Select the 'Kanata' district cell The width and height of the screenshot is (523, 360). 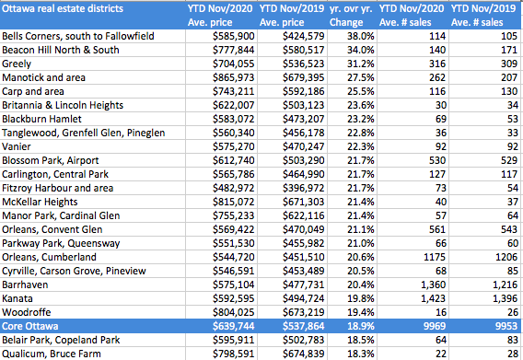pyautogui.click(x=93, y=298)
